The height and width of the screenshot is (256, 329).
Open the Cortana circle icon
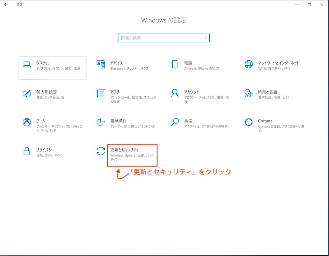(249, 122)
